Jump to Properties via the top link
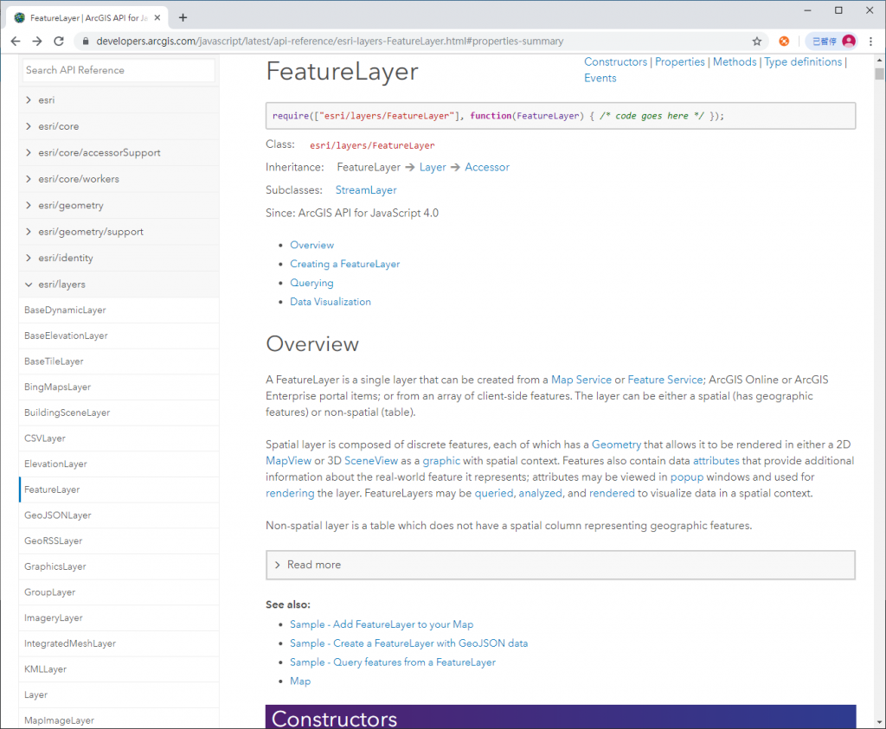 point(680,62)
